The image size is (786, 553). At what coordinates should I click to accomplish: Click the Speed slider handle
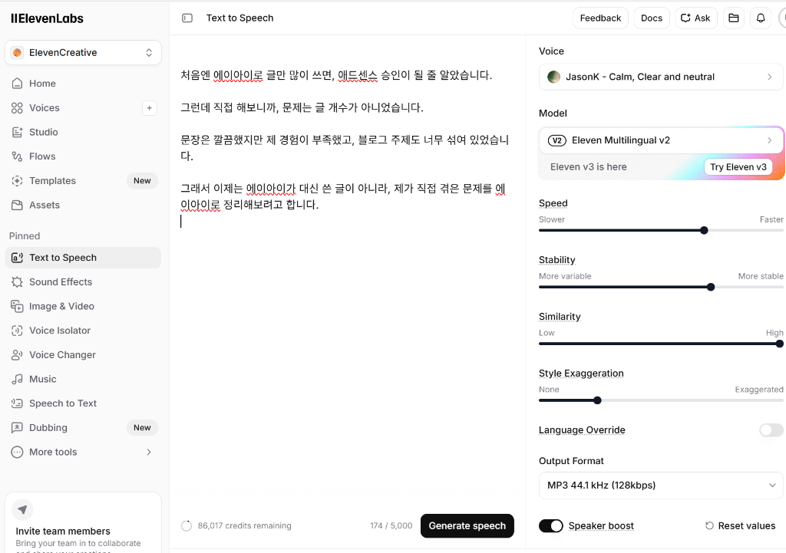point(704,230)
